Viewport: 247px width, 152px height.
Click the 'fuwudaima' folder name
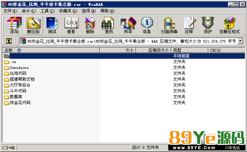[x=19, y=68]
